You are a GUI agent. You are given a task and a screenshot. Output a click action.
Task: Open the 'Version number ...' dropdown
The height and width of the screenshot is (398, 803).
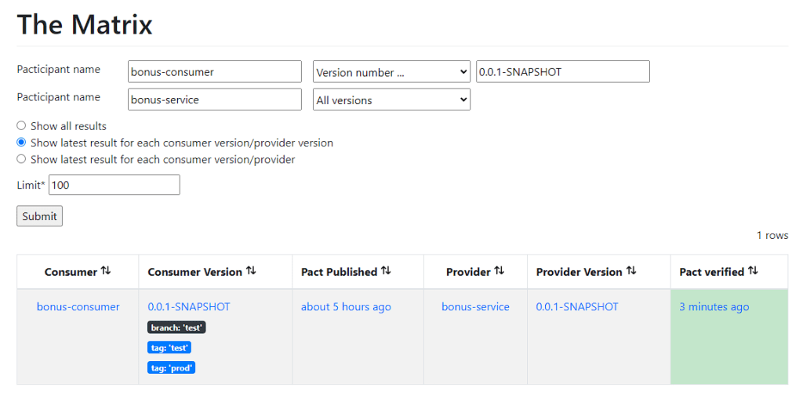pos(391,72)
